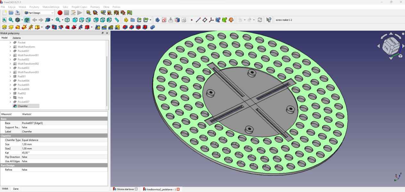The image size is (405, 192).
Task: Expand the Pad002 tree node
Action: tap(10, 93)
